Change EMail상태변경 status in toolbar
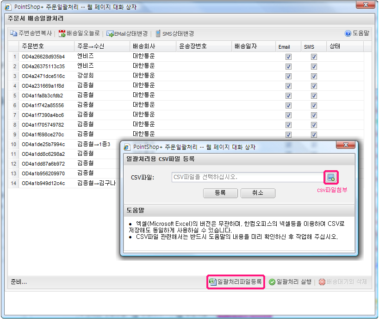 [x=110, y=33]
